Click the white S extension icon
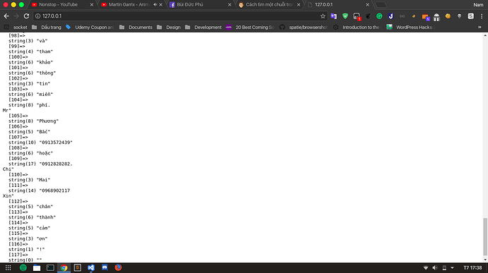The height and width of the screenshot is (273, 488). [470, 16]
